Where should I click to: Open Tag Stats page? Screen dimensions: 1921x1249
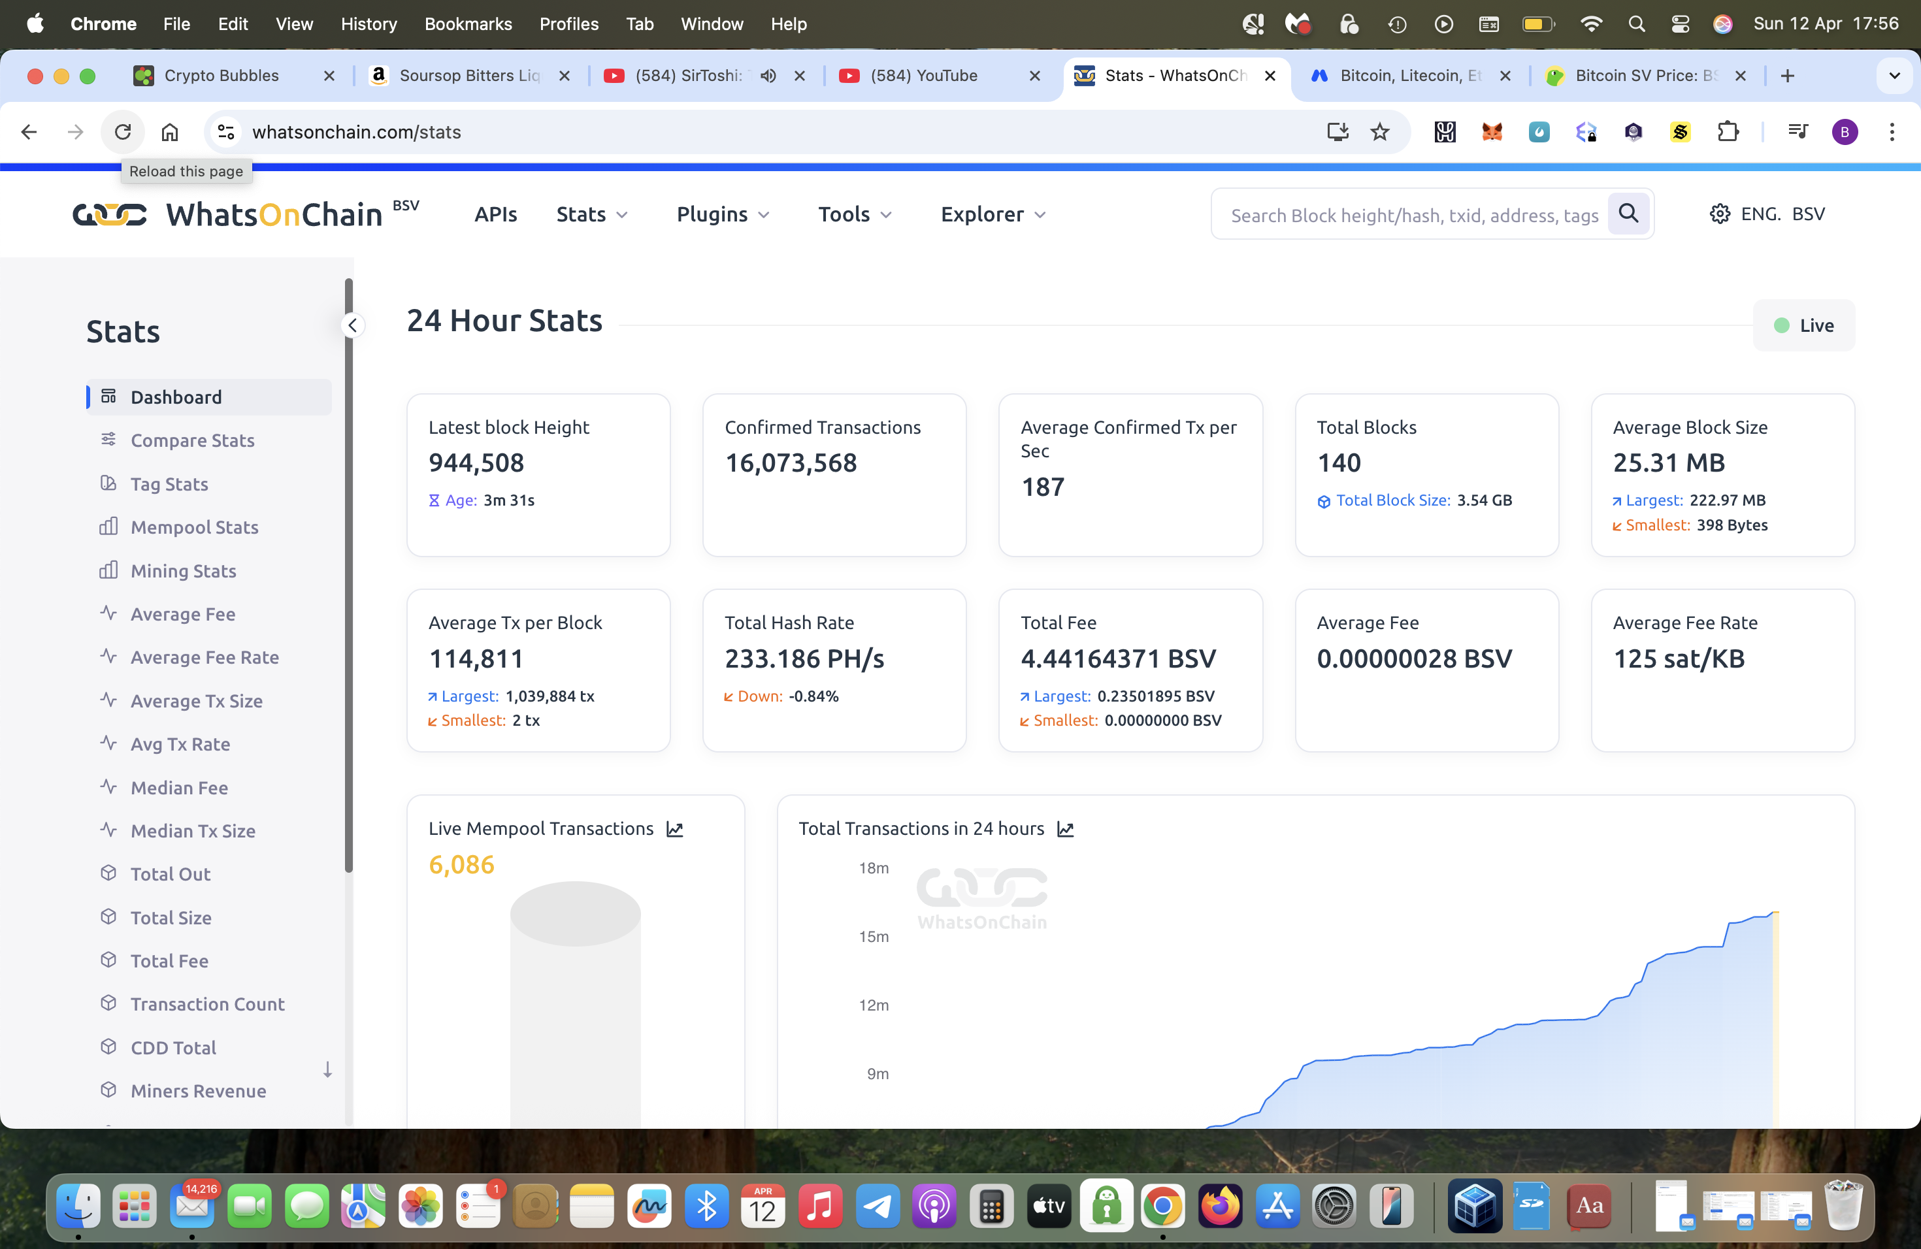click(169, 484)
